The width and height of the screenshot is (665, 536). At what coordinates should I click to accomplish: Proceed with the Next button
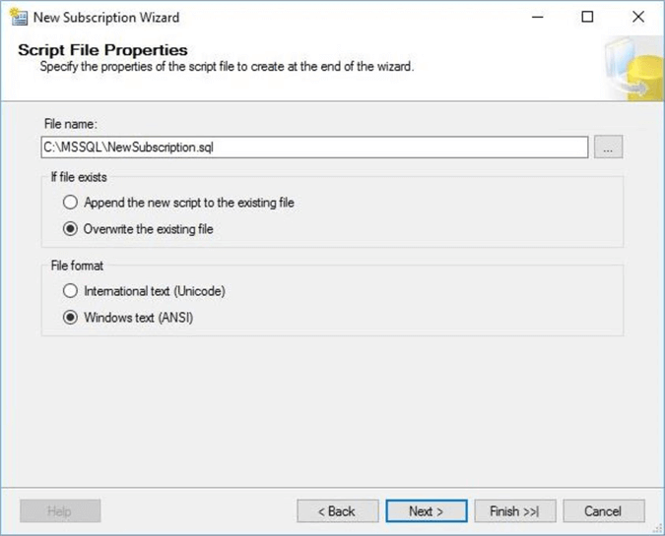[x=426, y=511]
